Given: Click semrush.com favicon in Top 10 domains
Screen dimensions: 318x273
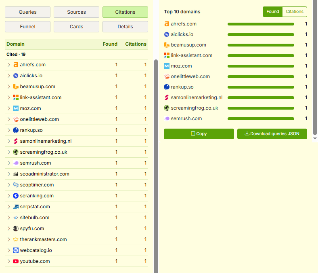Looking at the screenshot, I should [167, 119].
